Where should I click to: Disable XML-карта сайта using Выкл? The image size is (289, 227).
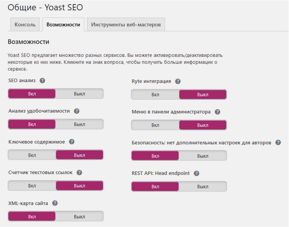click(x=79, y=216)
